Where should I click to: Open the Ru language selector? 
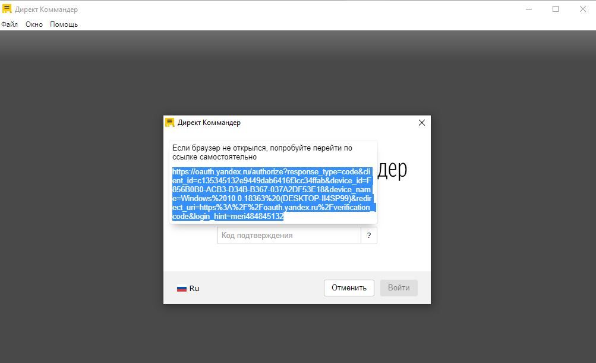coord(188,289)
